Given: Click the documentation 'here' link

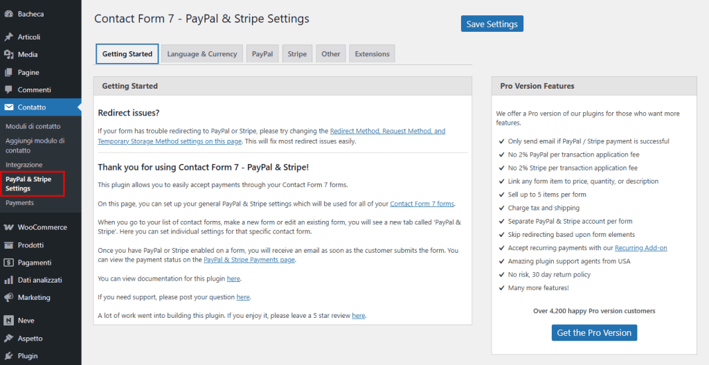Looking at the screenshot, I should [233, 278].
